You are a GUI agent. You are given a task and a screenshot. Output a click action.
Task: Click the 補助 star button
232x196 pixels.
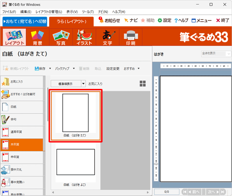(148, 20)
